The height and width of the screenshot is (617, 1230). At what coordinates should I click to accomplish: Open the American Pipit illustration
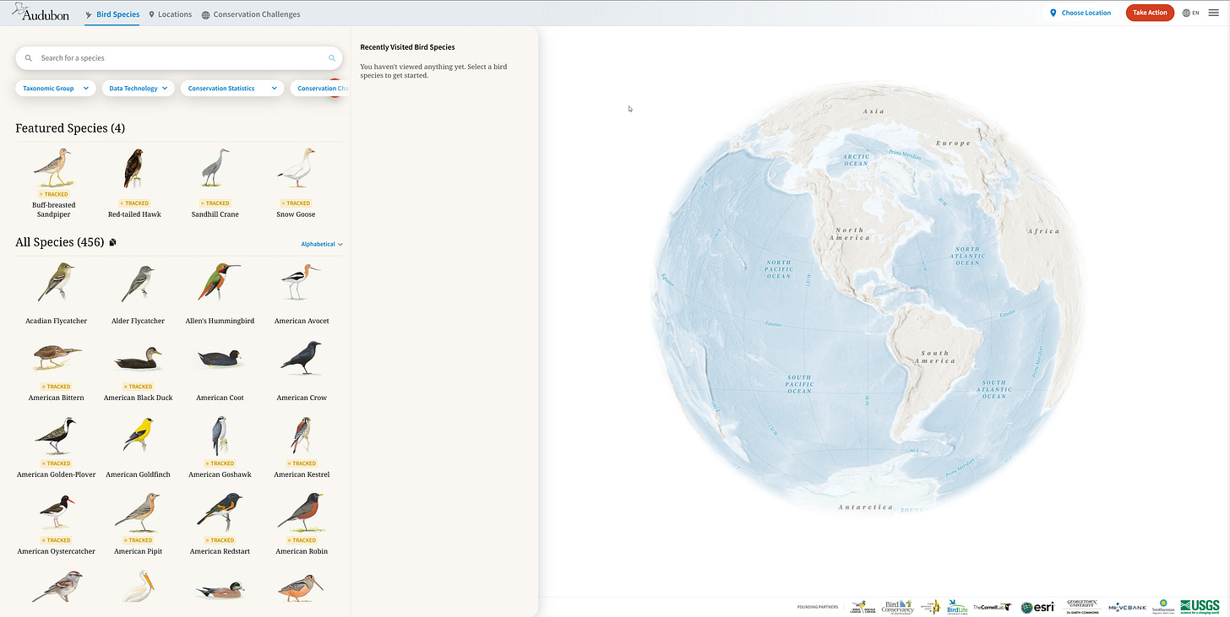pyautogui.click(x=138, y=512)
